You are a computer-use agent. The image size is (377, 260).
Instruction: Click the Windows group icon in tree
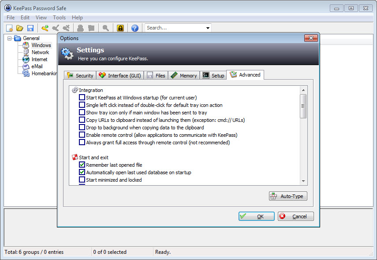pyautogui.click(x=26, y=45)
